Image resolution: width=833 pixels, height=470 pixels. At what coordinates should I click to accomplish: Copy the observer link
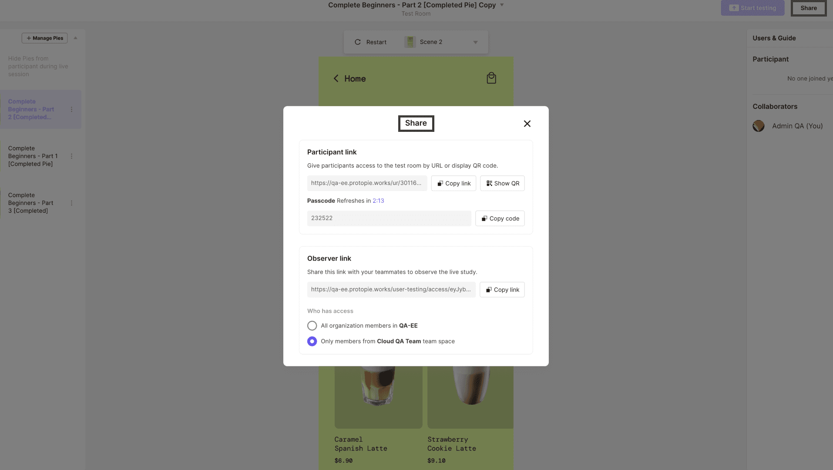(x=502, y=290)
